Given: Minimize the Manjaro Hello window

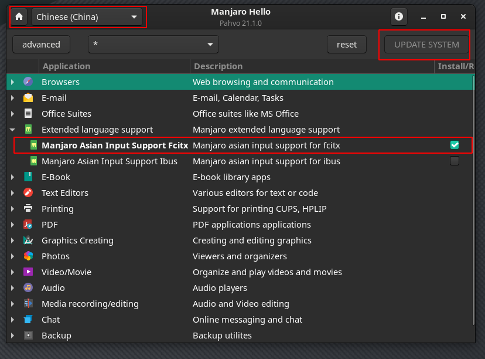Looking at the screenshot, I should pos(423,17).
